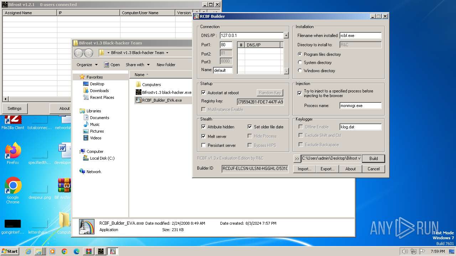
Task: Click Back arrow in Explorer window
Action: (x=79, y=53)
